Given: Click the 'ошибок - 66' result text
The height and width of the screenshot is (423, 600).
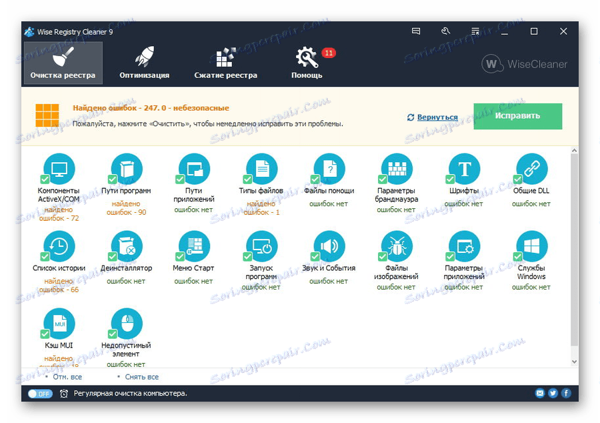Looking at the screenshot, I should (x=59, y=290).
